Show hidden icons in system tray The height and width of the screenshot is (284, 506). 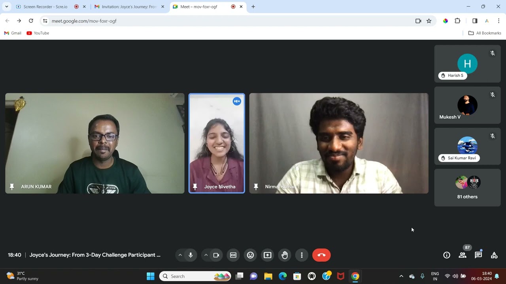[x=401, y=276]
